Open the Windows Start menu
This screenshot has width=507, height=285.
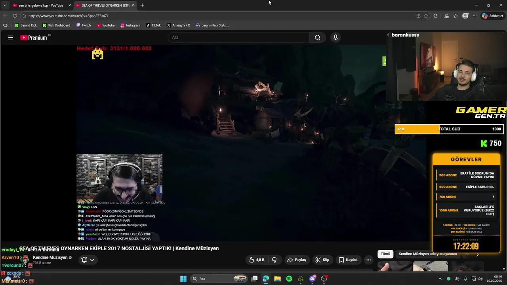(183, 279)
